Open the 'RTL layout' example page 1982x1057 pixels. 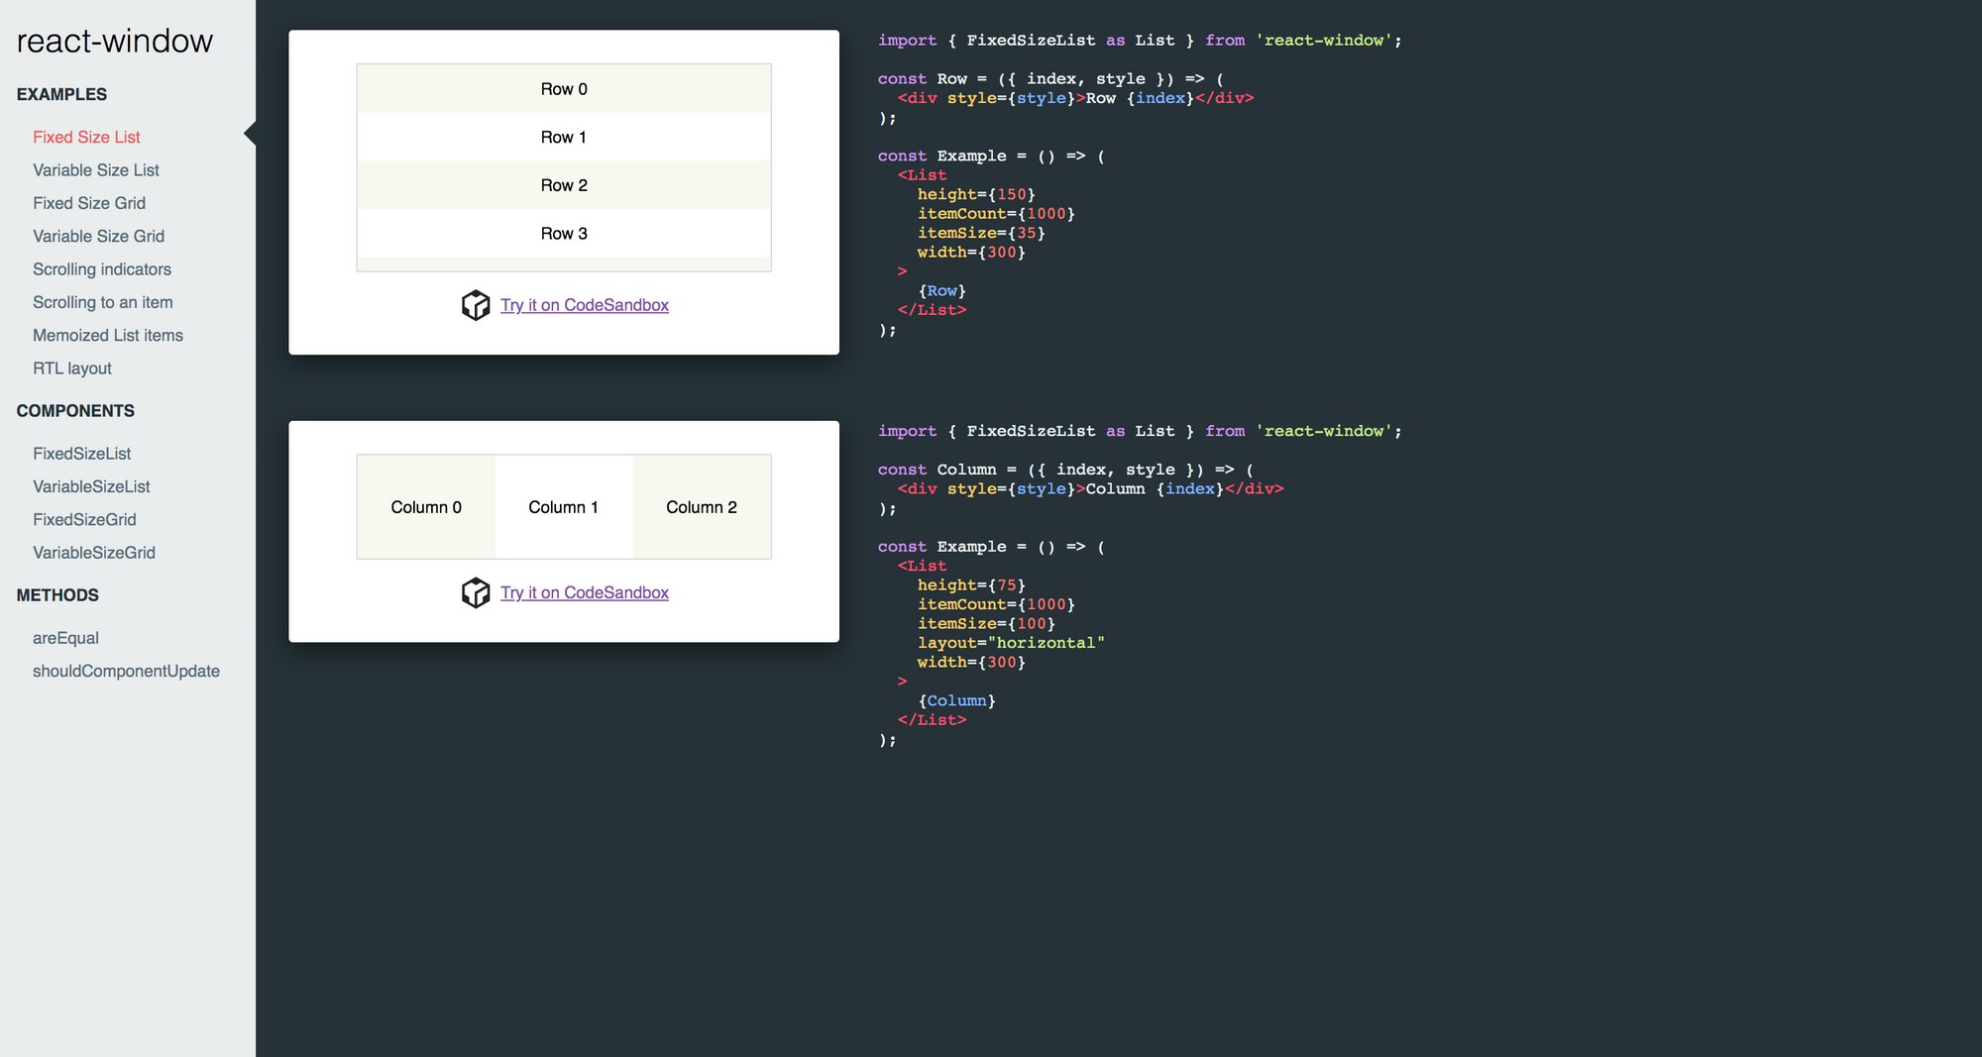pyautogui.click(x=72, y=368)
